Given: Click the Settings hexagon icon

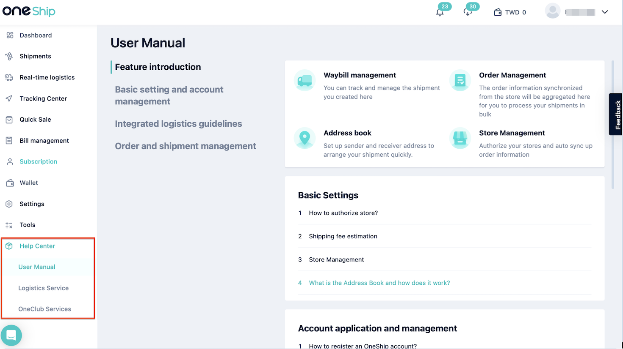Looking at the screenshot, I should (x=9, y=204).
